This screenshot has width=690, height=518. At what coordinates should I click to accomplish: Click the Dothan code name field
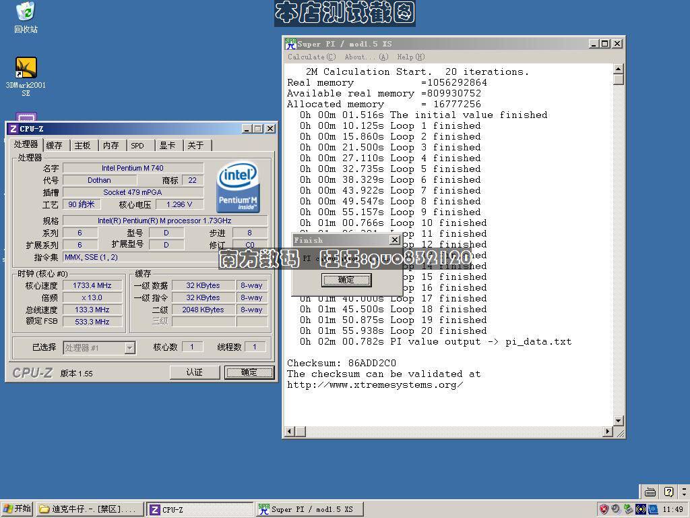coord(100,180)
